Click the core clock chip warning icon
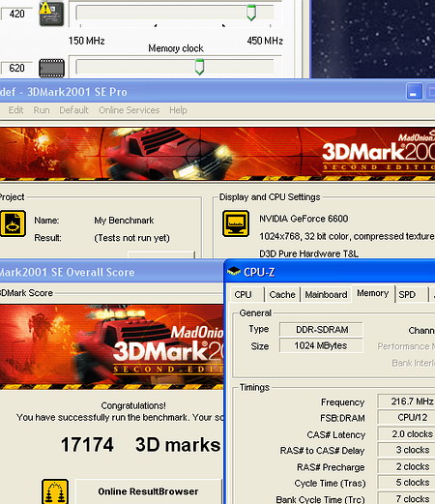Viewport: 435px width, 504px height. (51, 14)
